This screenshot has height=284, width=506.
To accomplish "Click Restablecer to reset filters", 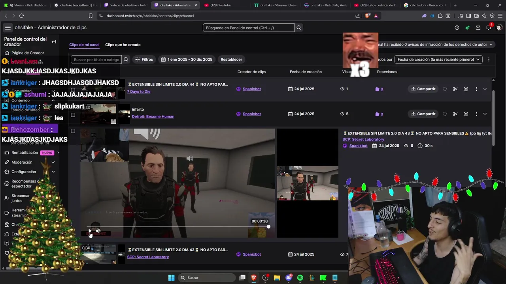I will coord(231,60).
